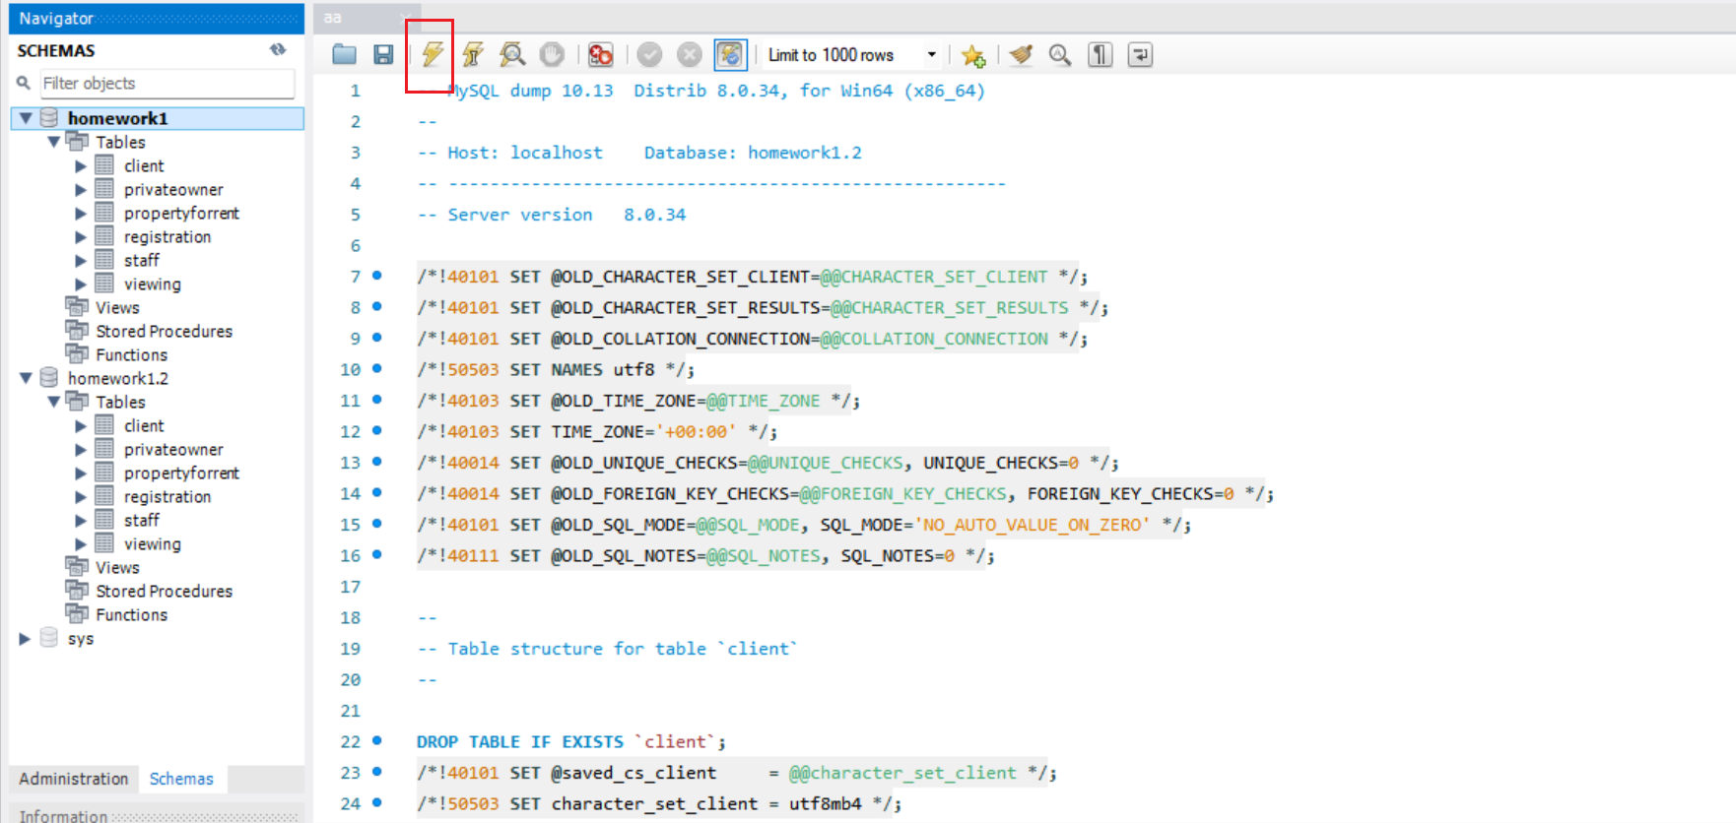Roll back the current transaction
1736x823 pixels.
(690, 54)
